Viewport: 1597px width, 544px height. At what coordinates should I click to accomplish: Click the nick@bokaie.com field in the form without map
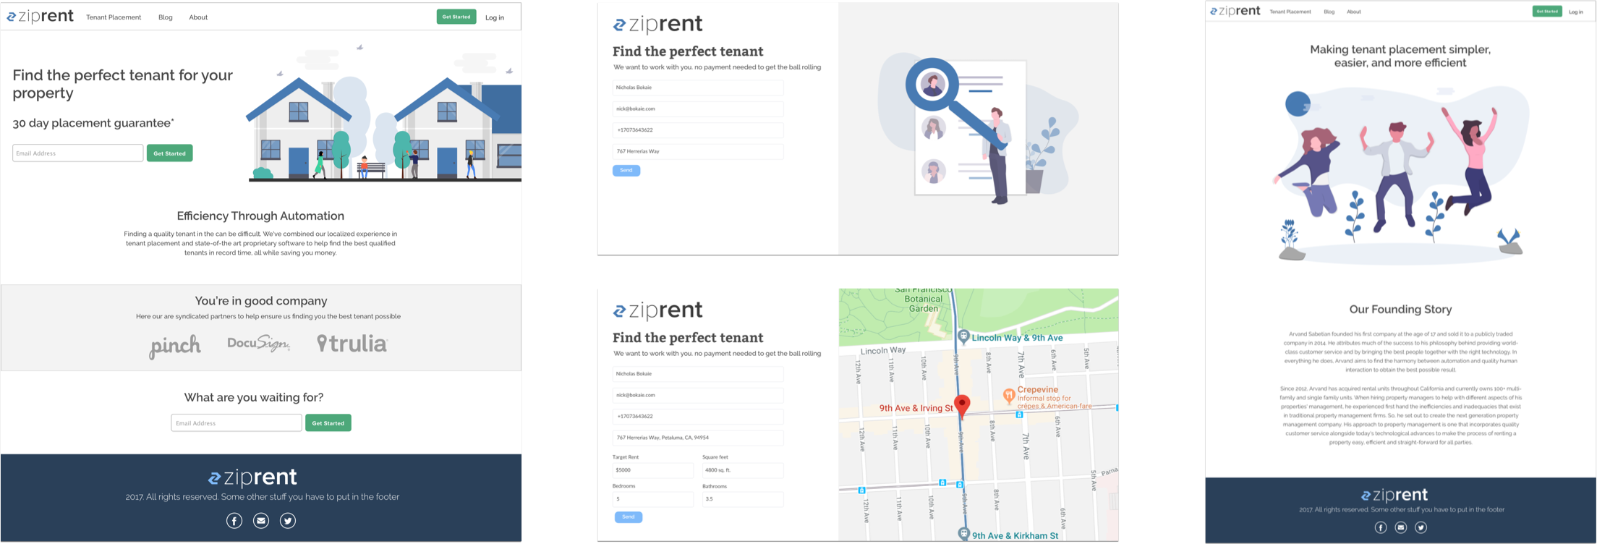tap(698, 109)
